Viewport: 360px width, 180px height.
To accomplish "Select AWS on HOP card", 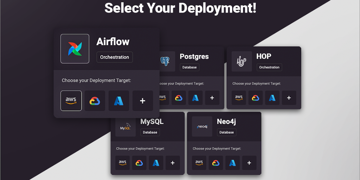I will tap(239, 98).
